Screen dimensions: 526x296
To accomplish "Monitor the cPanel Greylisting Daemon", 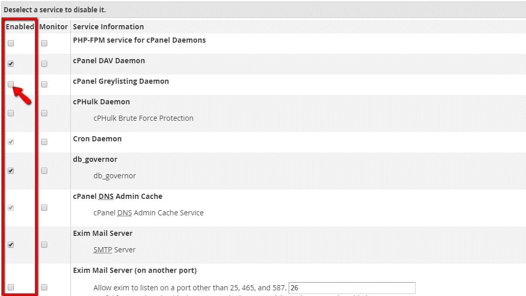I will point(44,84).
